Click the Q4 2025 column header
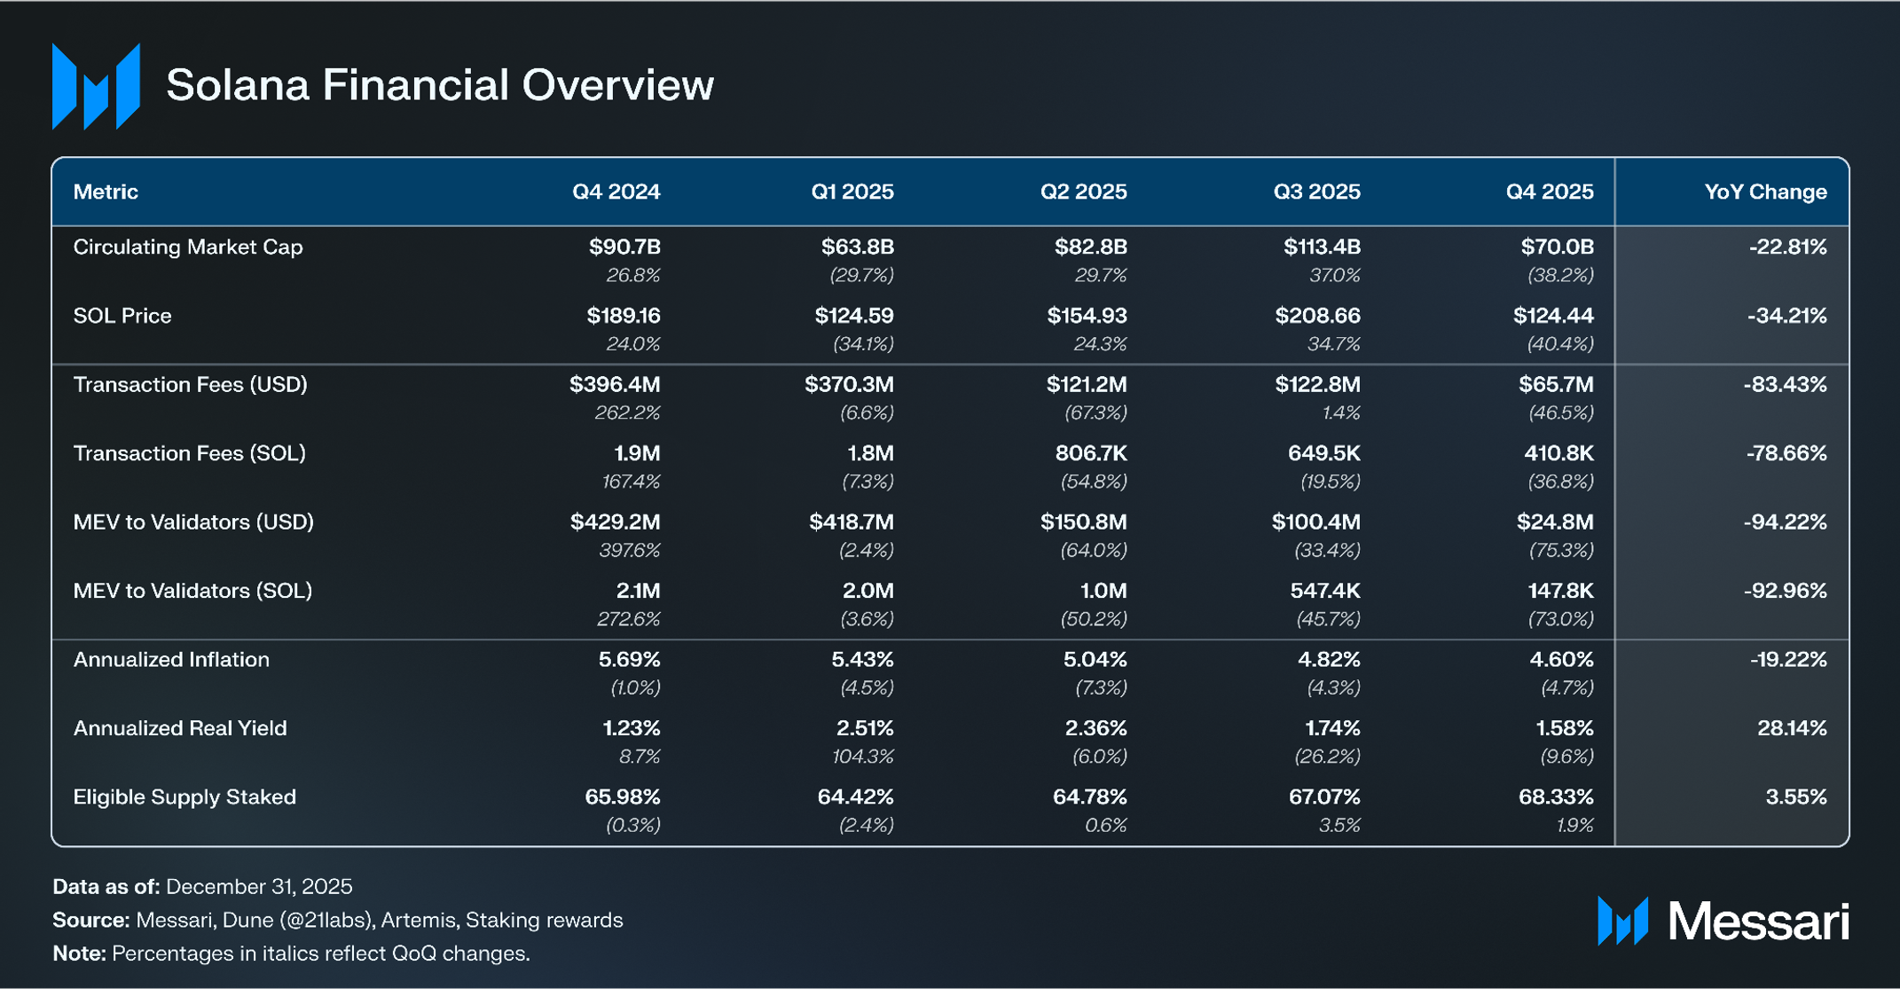 1549,192
